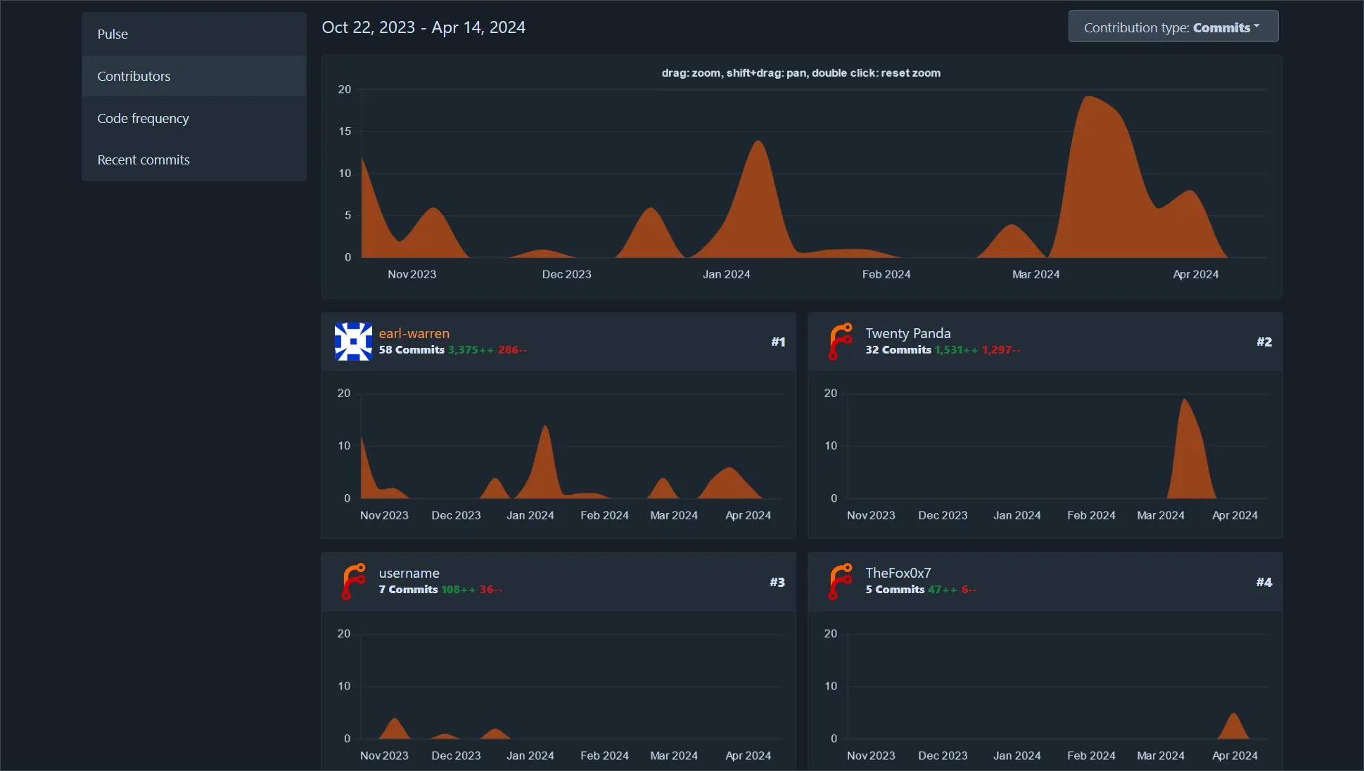Click the Contributors sidebar item
The image size is (1364, 771).
[x=134, y=76]
